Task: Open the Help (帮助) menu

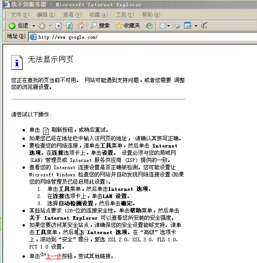Action: (x=151, y=15)
